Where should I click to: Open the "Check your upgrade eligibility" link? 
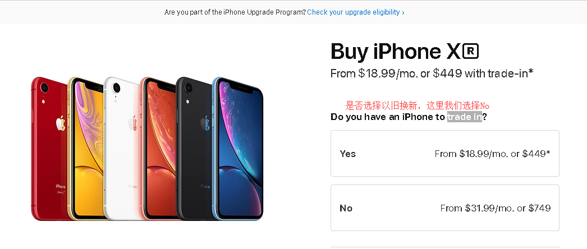coord(355,12)
